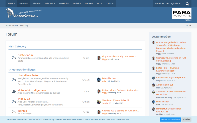Screen dimensions: 197x123
Task: Click the Trike & Co folder icon
Action: pyautogui.click(x=14, y=102)
